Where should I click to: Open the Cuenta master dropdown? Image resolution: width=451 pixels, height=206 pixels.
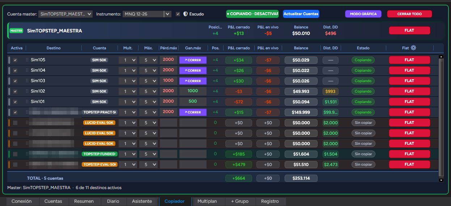click(65, 14)
